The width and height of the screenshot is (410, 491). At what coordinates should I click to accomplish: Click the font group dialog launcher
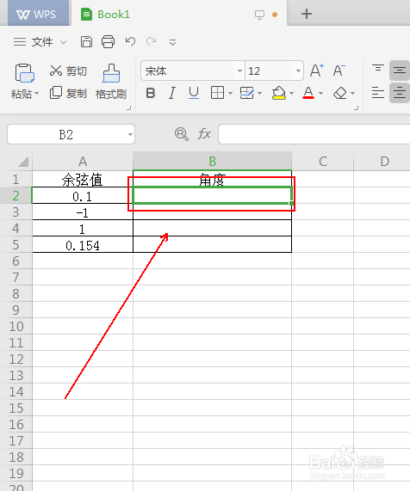pos(356,108)
